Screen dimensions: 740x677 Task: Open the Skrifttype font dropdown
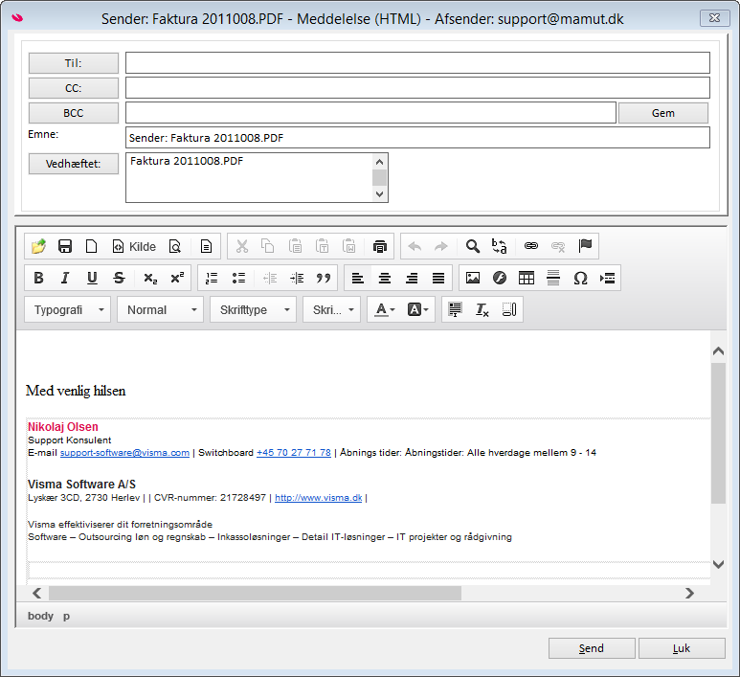point(253,309)
